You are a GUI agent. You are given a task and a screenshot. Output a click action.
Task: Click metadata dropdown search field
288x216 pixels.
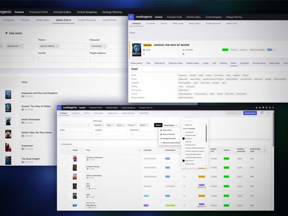point(195,120)
